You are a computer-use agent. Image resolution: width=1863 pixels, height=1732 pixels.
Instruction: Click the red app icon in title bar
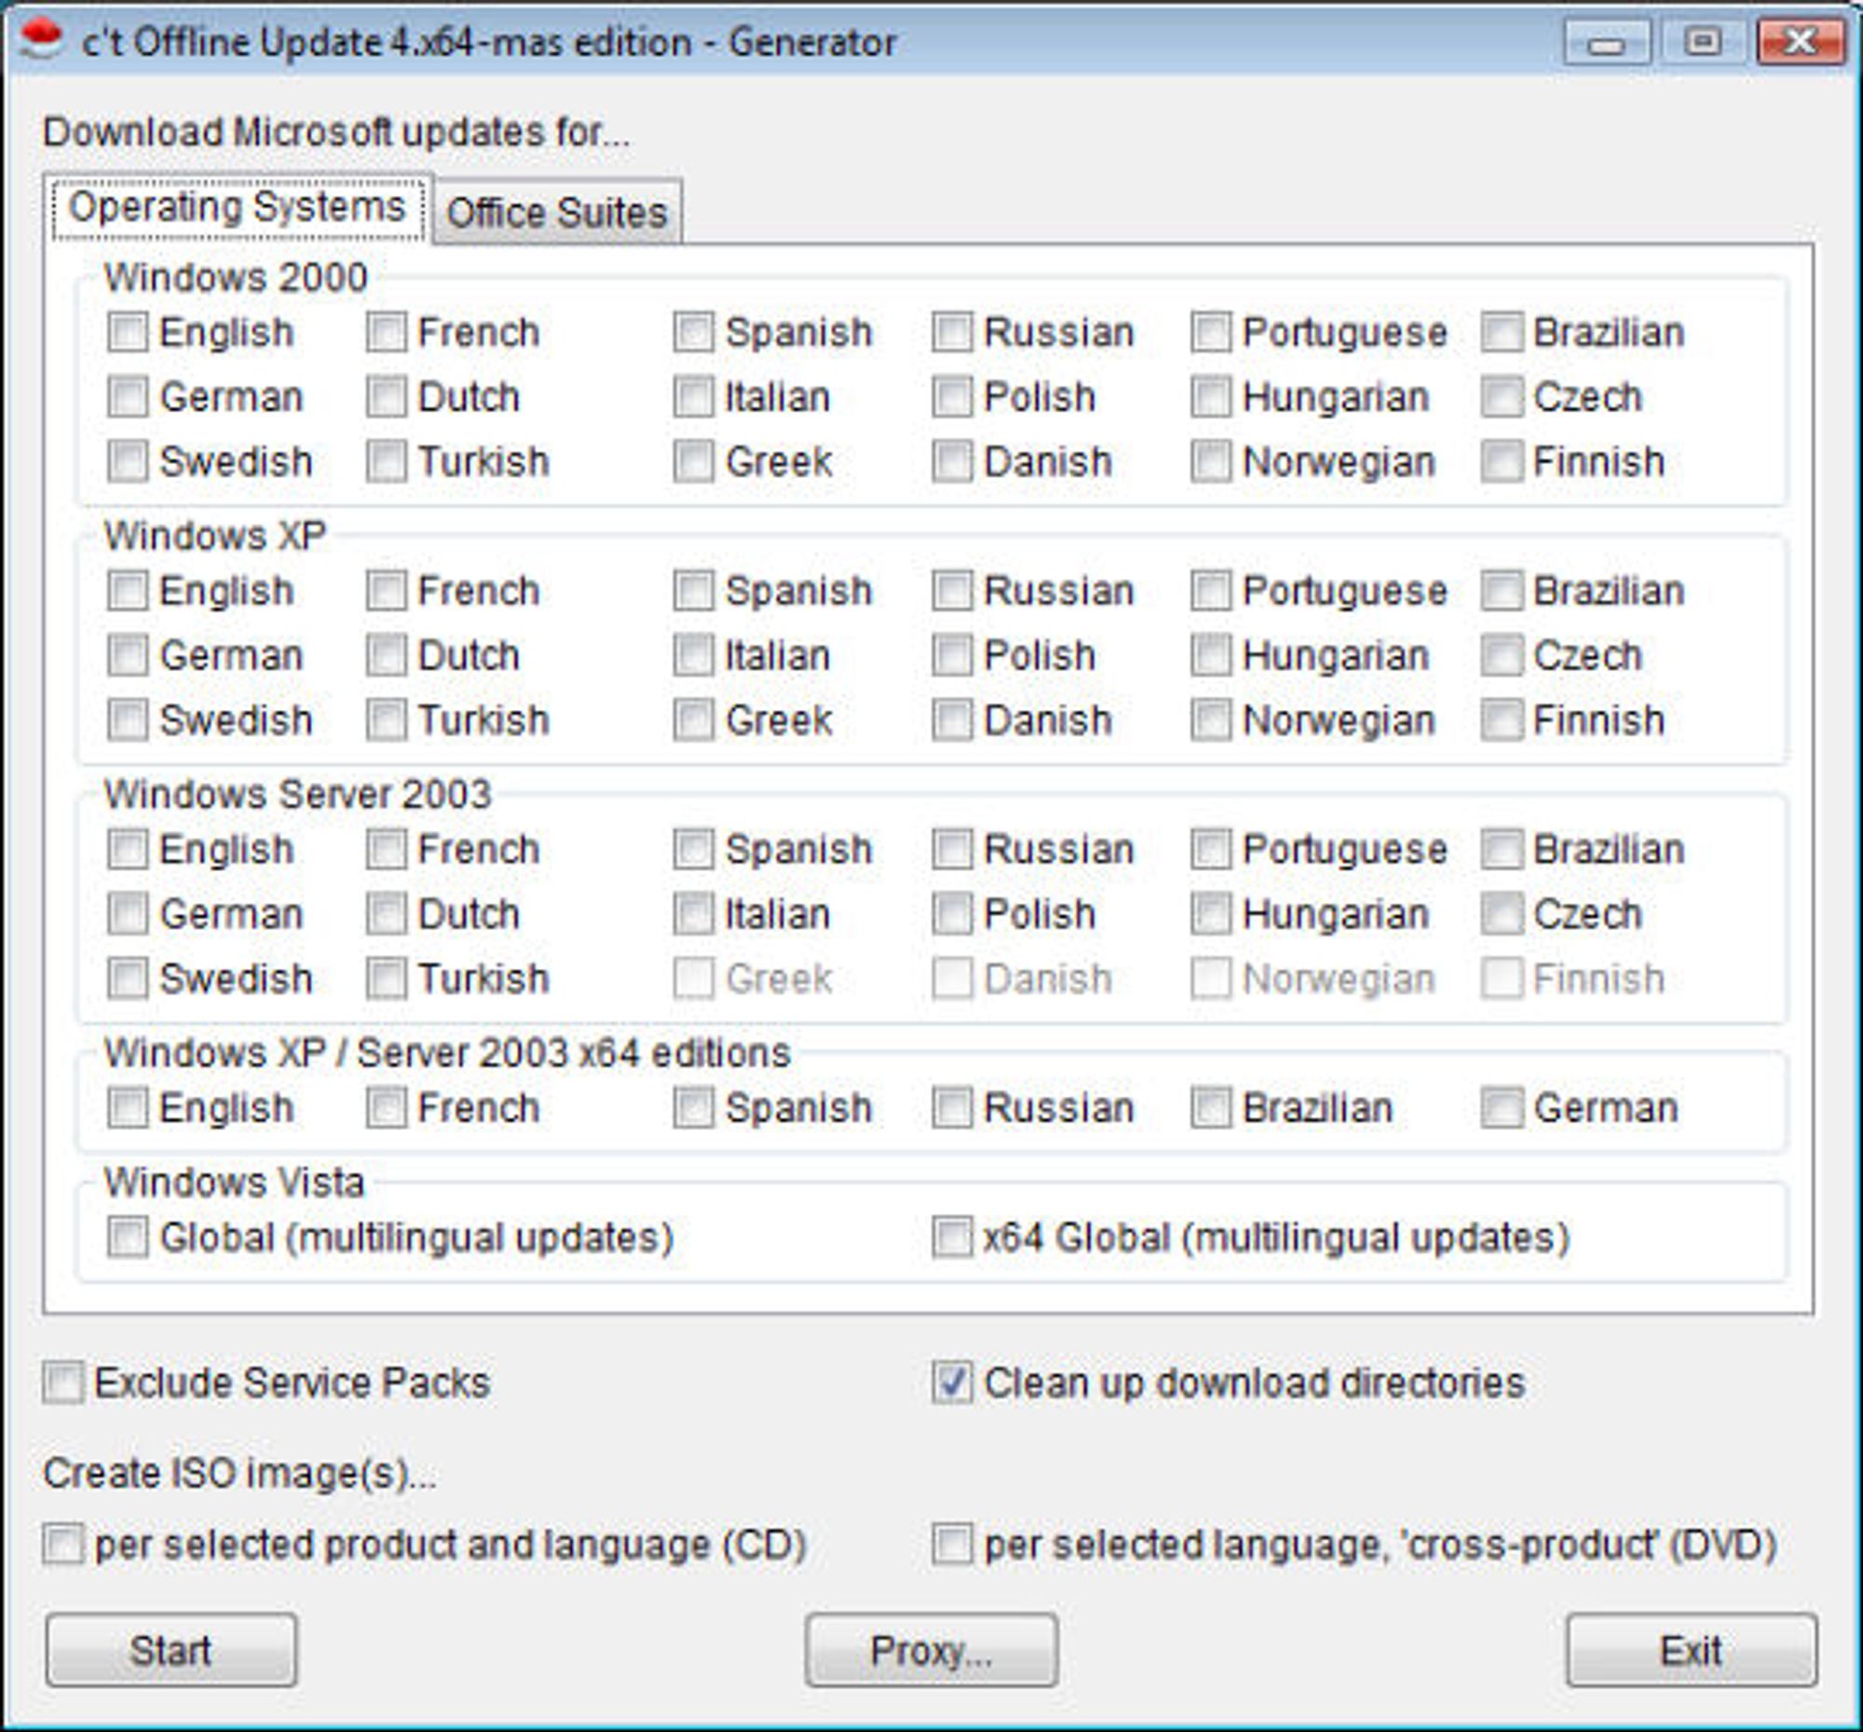click(41, 40)
